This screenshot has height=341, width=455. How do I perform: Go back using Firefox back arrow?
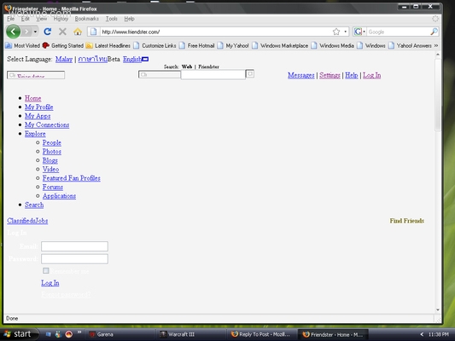(x=13, y=32)
